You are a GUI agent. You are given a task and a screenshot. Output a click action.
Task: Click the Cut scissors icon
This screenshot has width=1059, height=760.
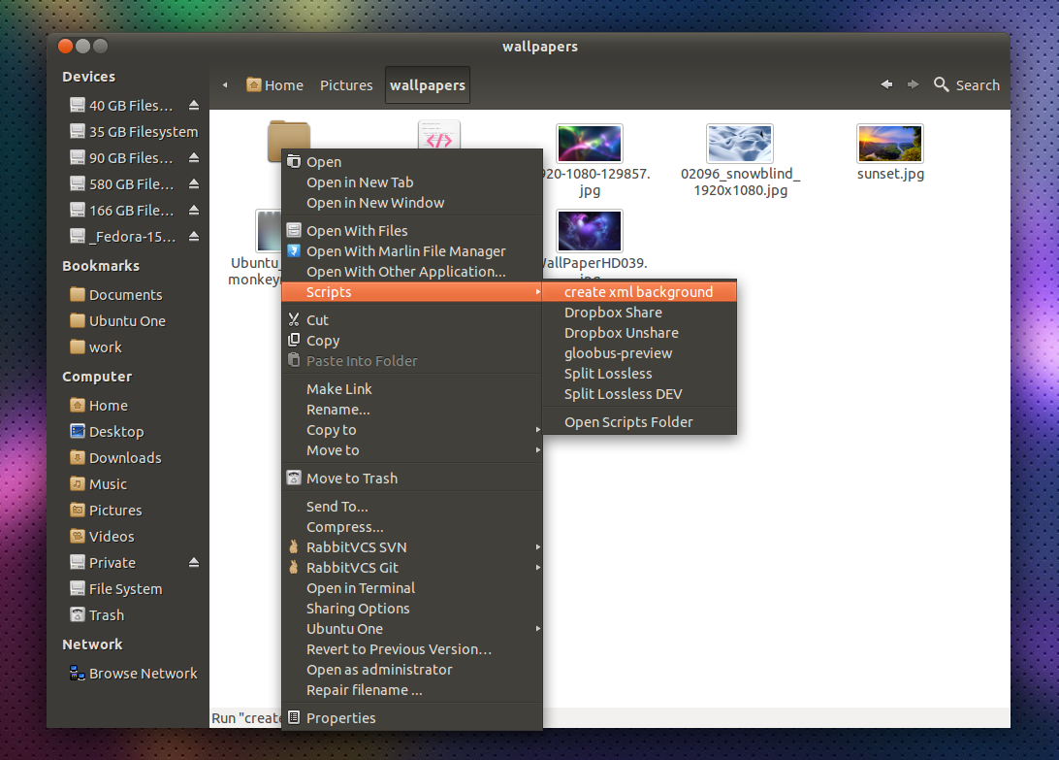294,319
